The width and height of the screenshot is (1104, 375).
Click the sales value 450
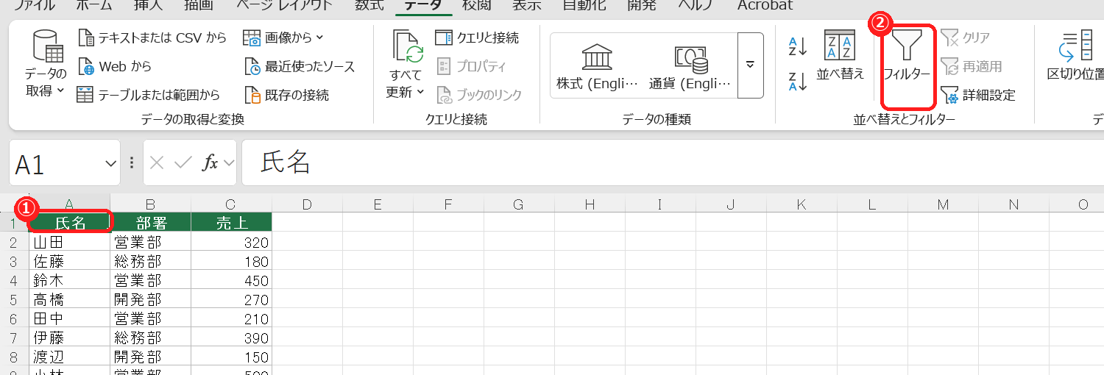(x=232, y=280)
